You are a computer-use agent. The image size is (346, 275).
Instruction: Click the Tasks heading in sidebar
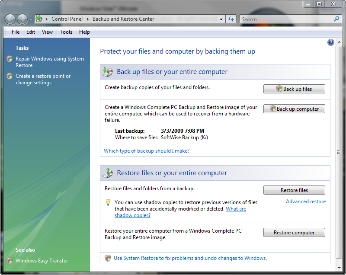(x=22, y=48)
